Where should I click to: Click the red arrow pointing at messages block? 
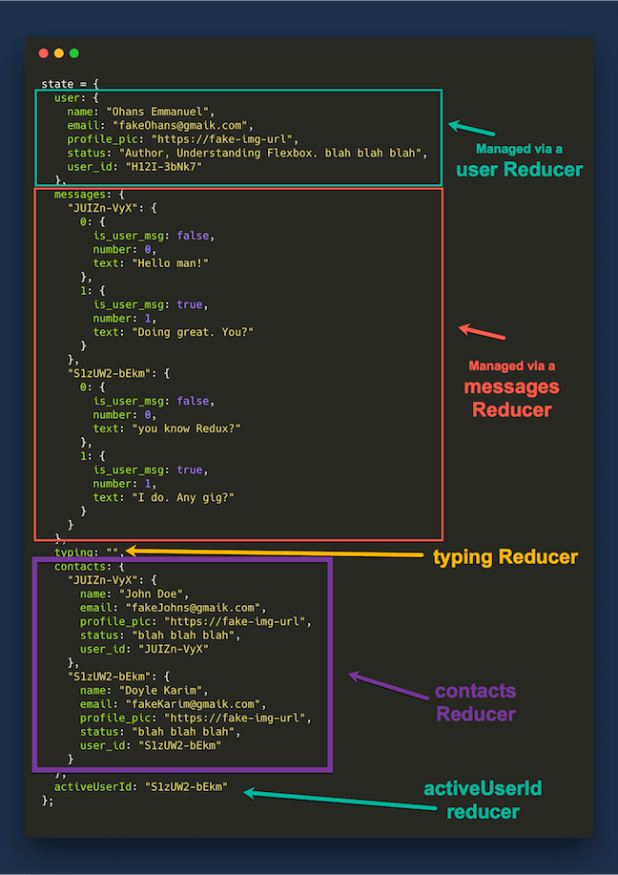(x=482, y=333)
